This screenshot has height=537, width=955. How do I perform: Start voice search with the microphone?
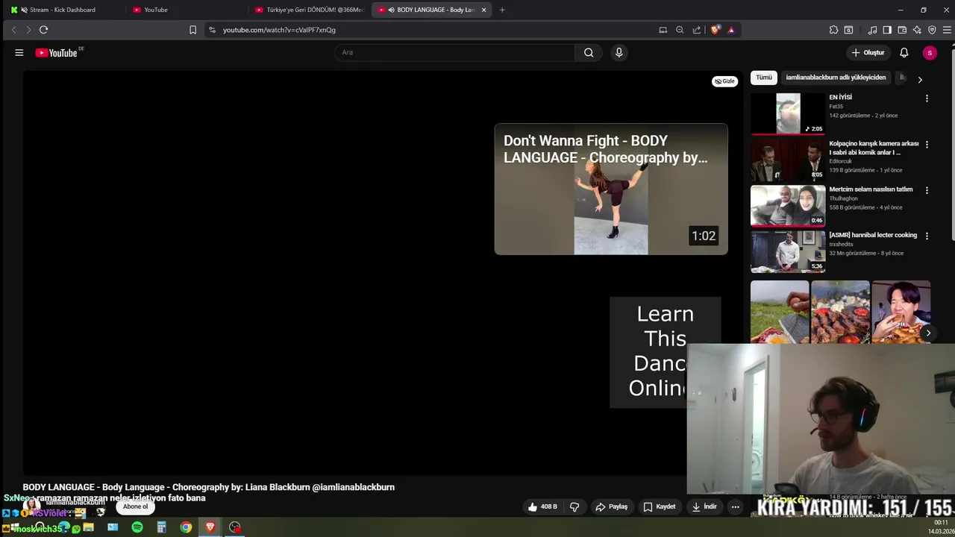pos(619,52)
